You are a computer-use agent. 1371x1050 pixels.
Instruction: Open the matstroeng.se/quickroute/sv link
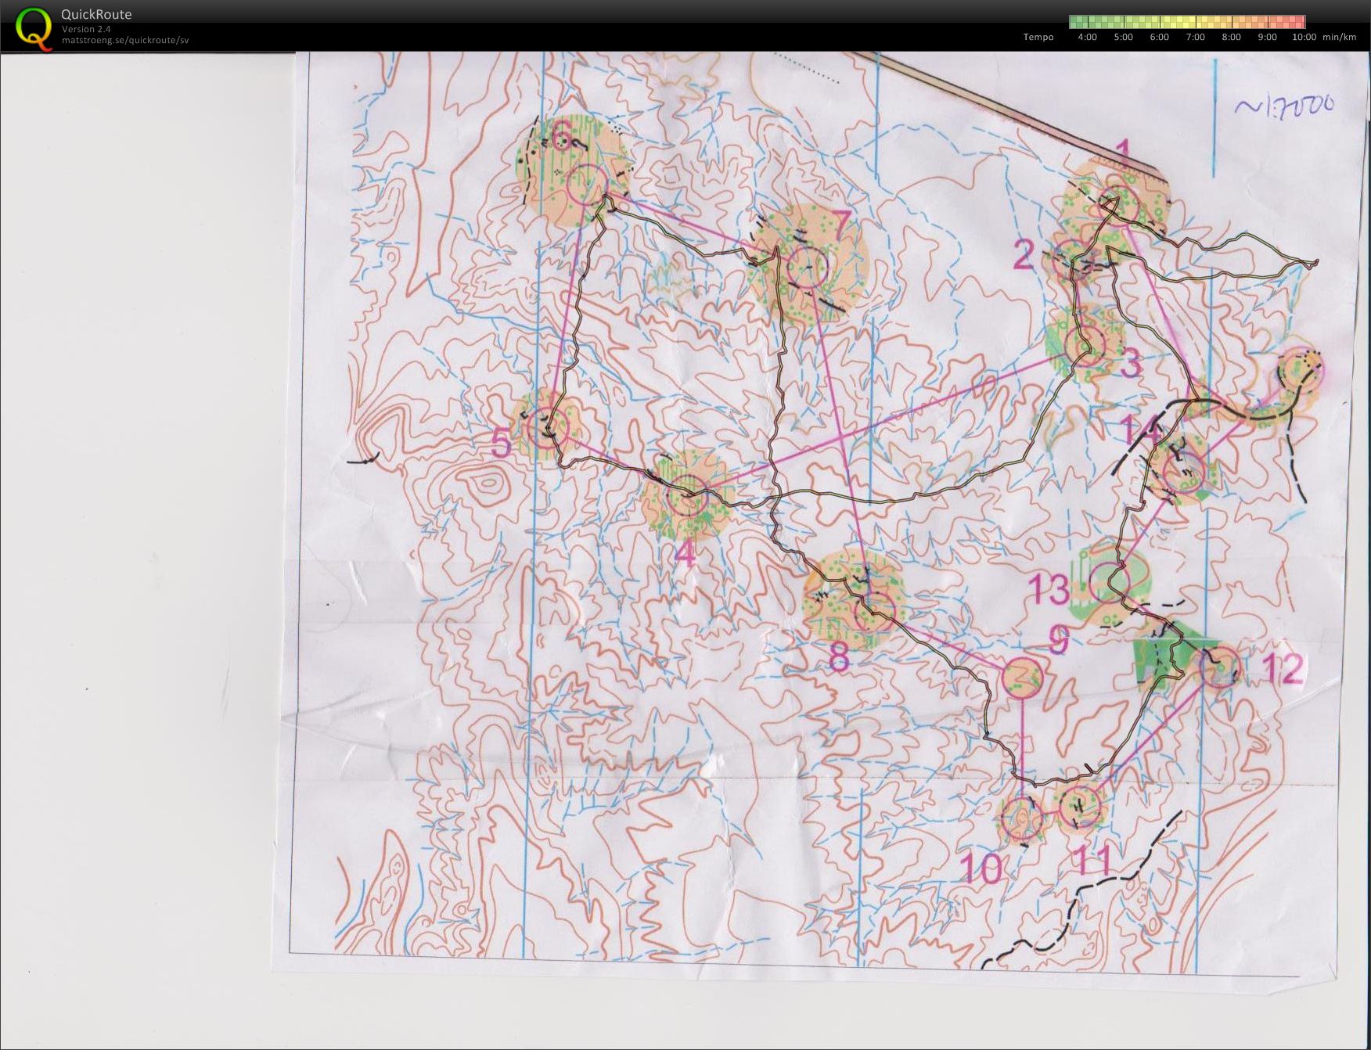[x=125, y=40]
